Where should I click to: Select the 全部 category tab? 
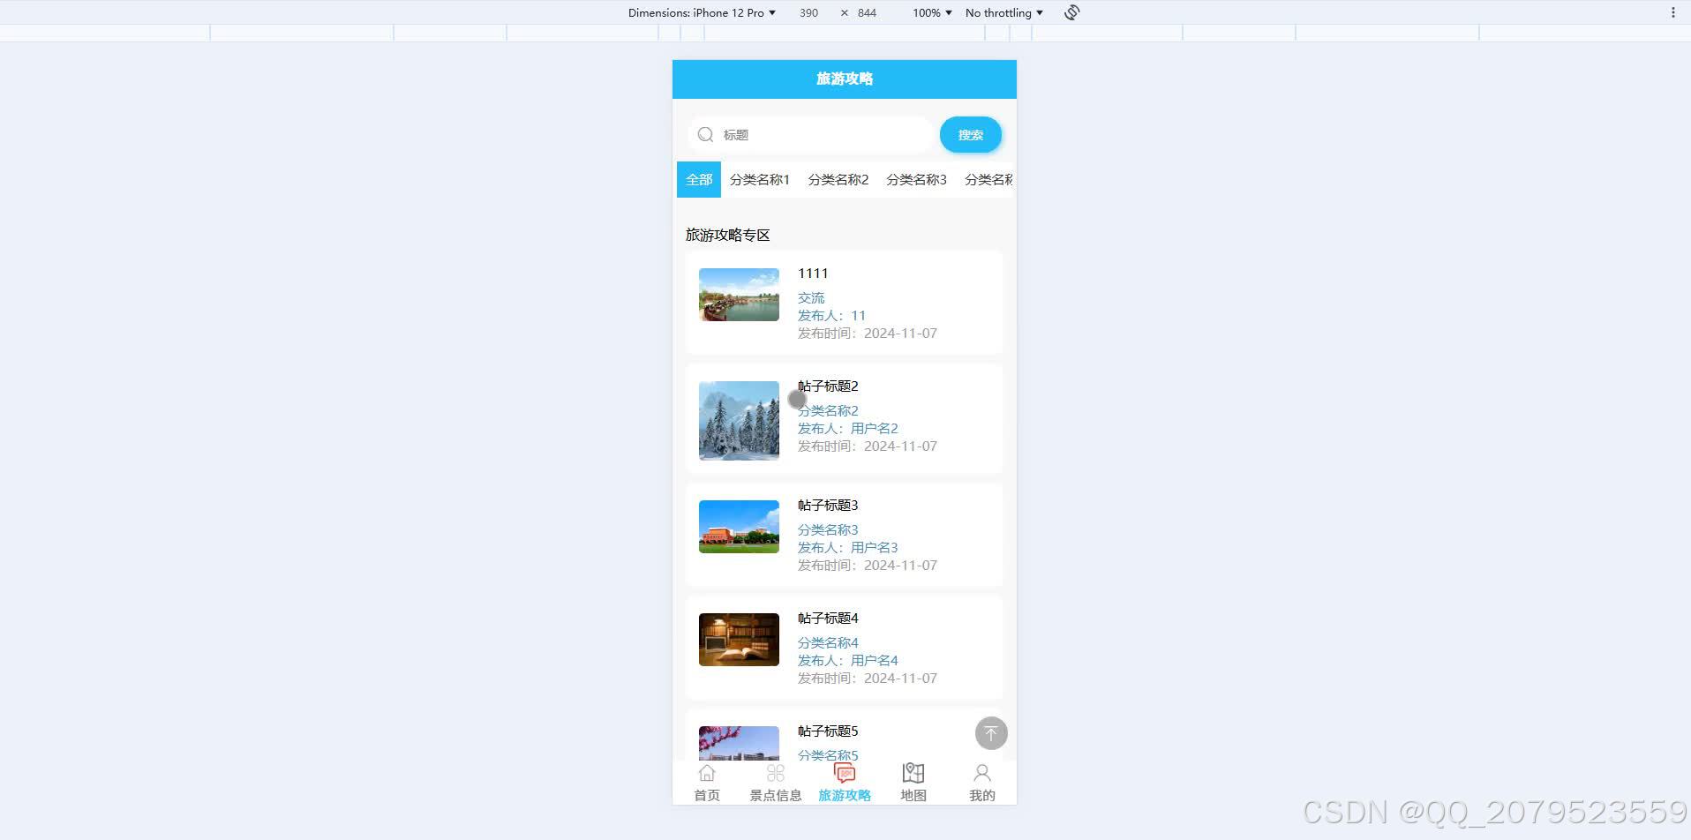pyautogui.click(x=699, y=179)
